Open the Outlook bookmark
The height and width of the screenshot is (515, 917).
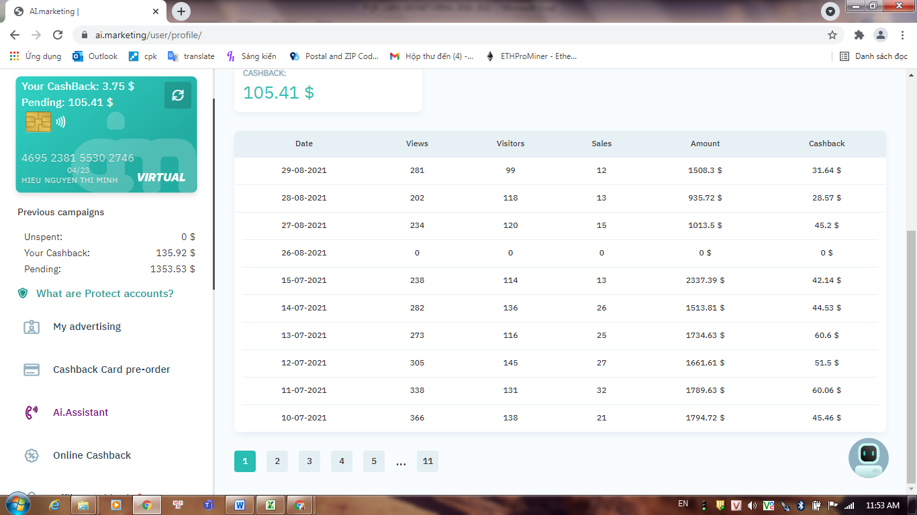tap(95, 56)
